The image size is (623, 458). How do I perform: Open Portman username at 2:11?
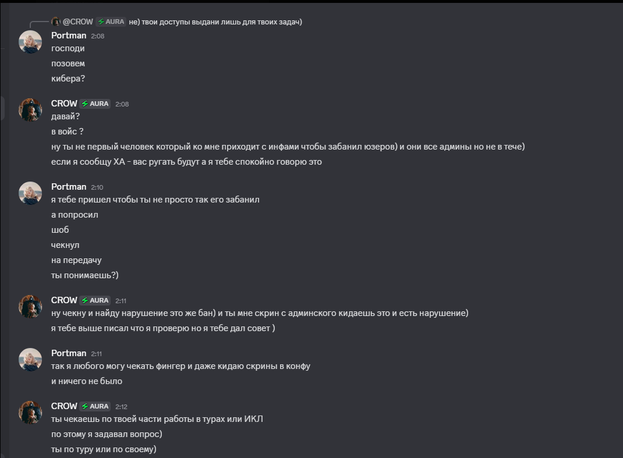coord(69,353)
